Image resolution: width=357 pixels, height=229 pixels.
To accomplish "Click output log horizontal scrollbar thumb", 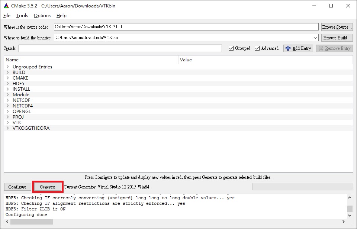I will (x=31, y=222).
